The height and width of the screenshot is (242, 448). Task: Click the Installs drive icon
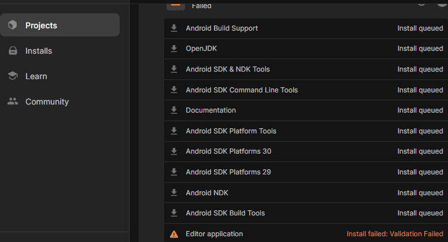[13, 50]
